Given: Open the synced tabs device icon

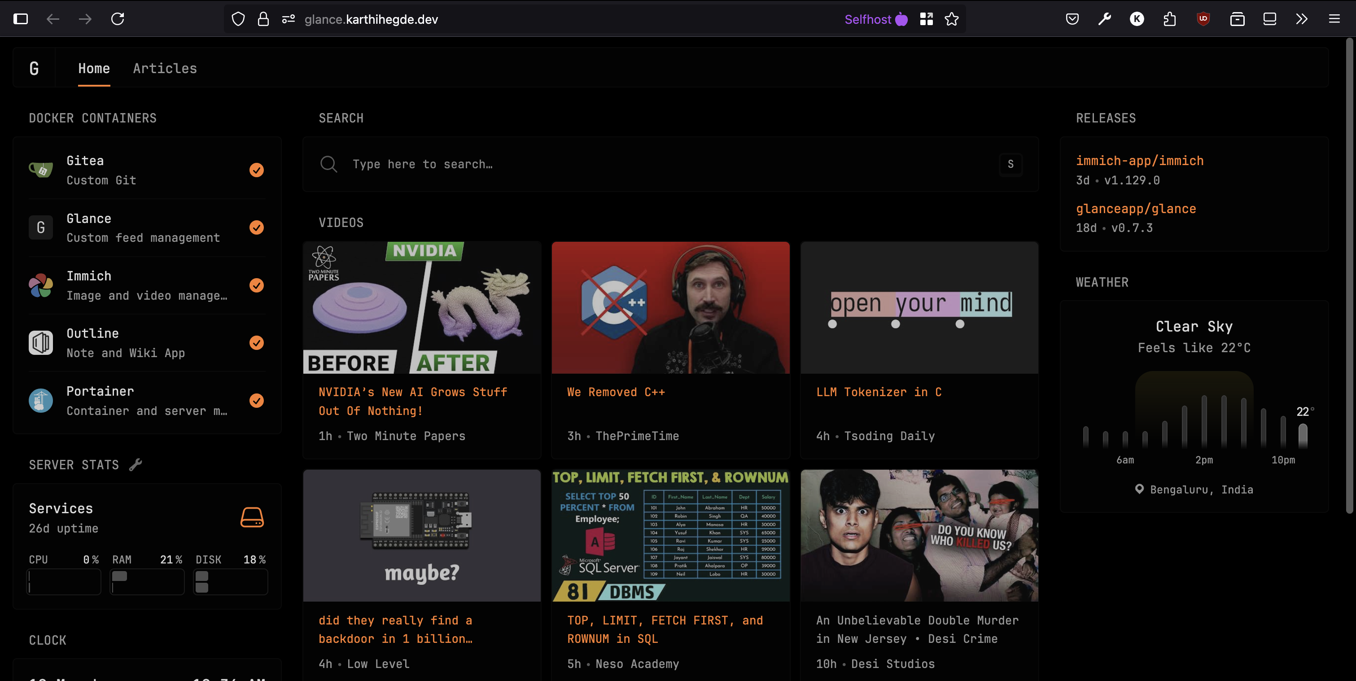Looking at the screenshot, I should (x=1270, y=19).
